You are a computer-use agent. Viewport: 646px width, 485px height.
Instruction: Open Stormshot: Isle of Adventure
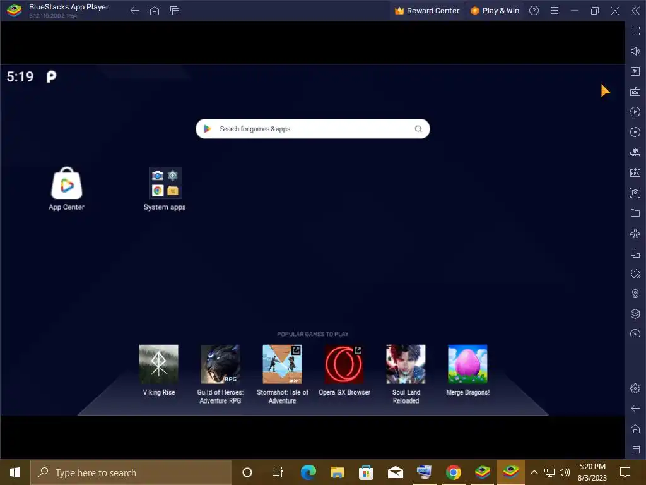[282, 364]
